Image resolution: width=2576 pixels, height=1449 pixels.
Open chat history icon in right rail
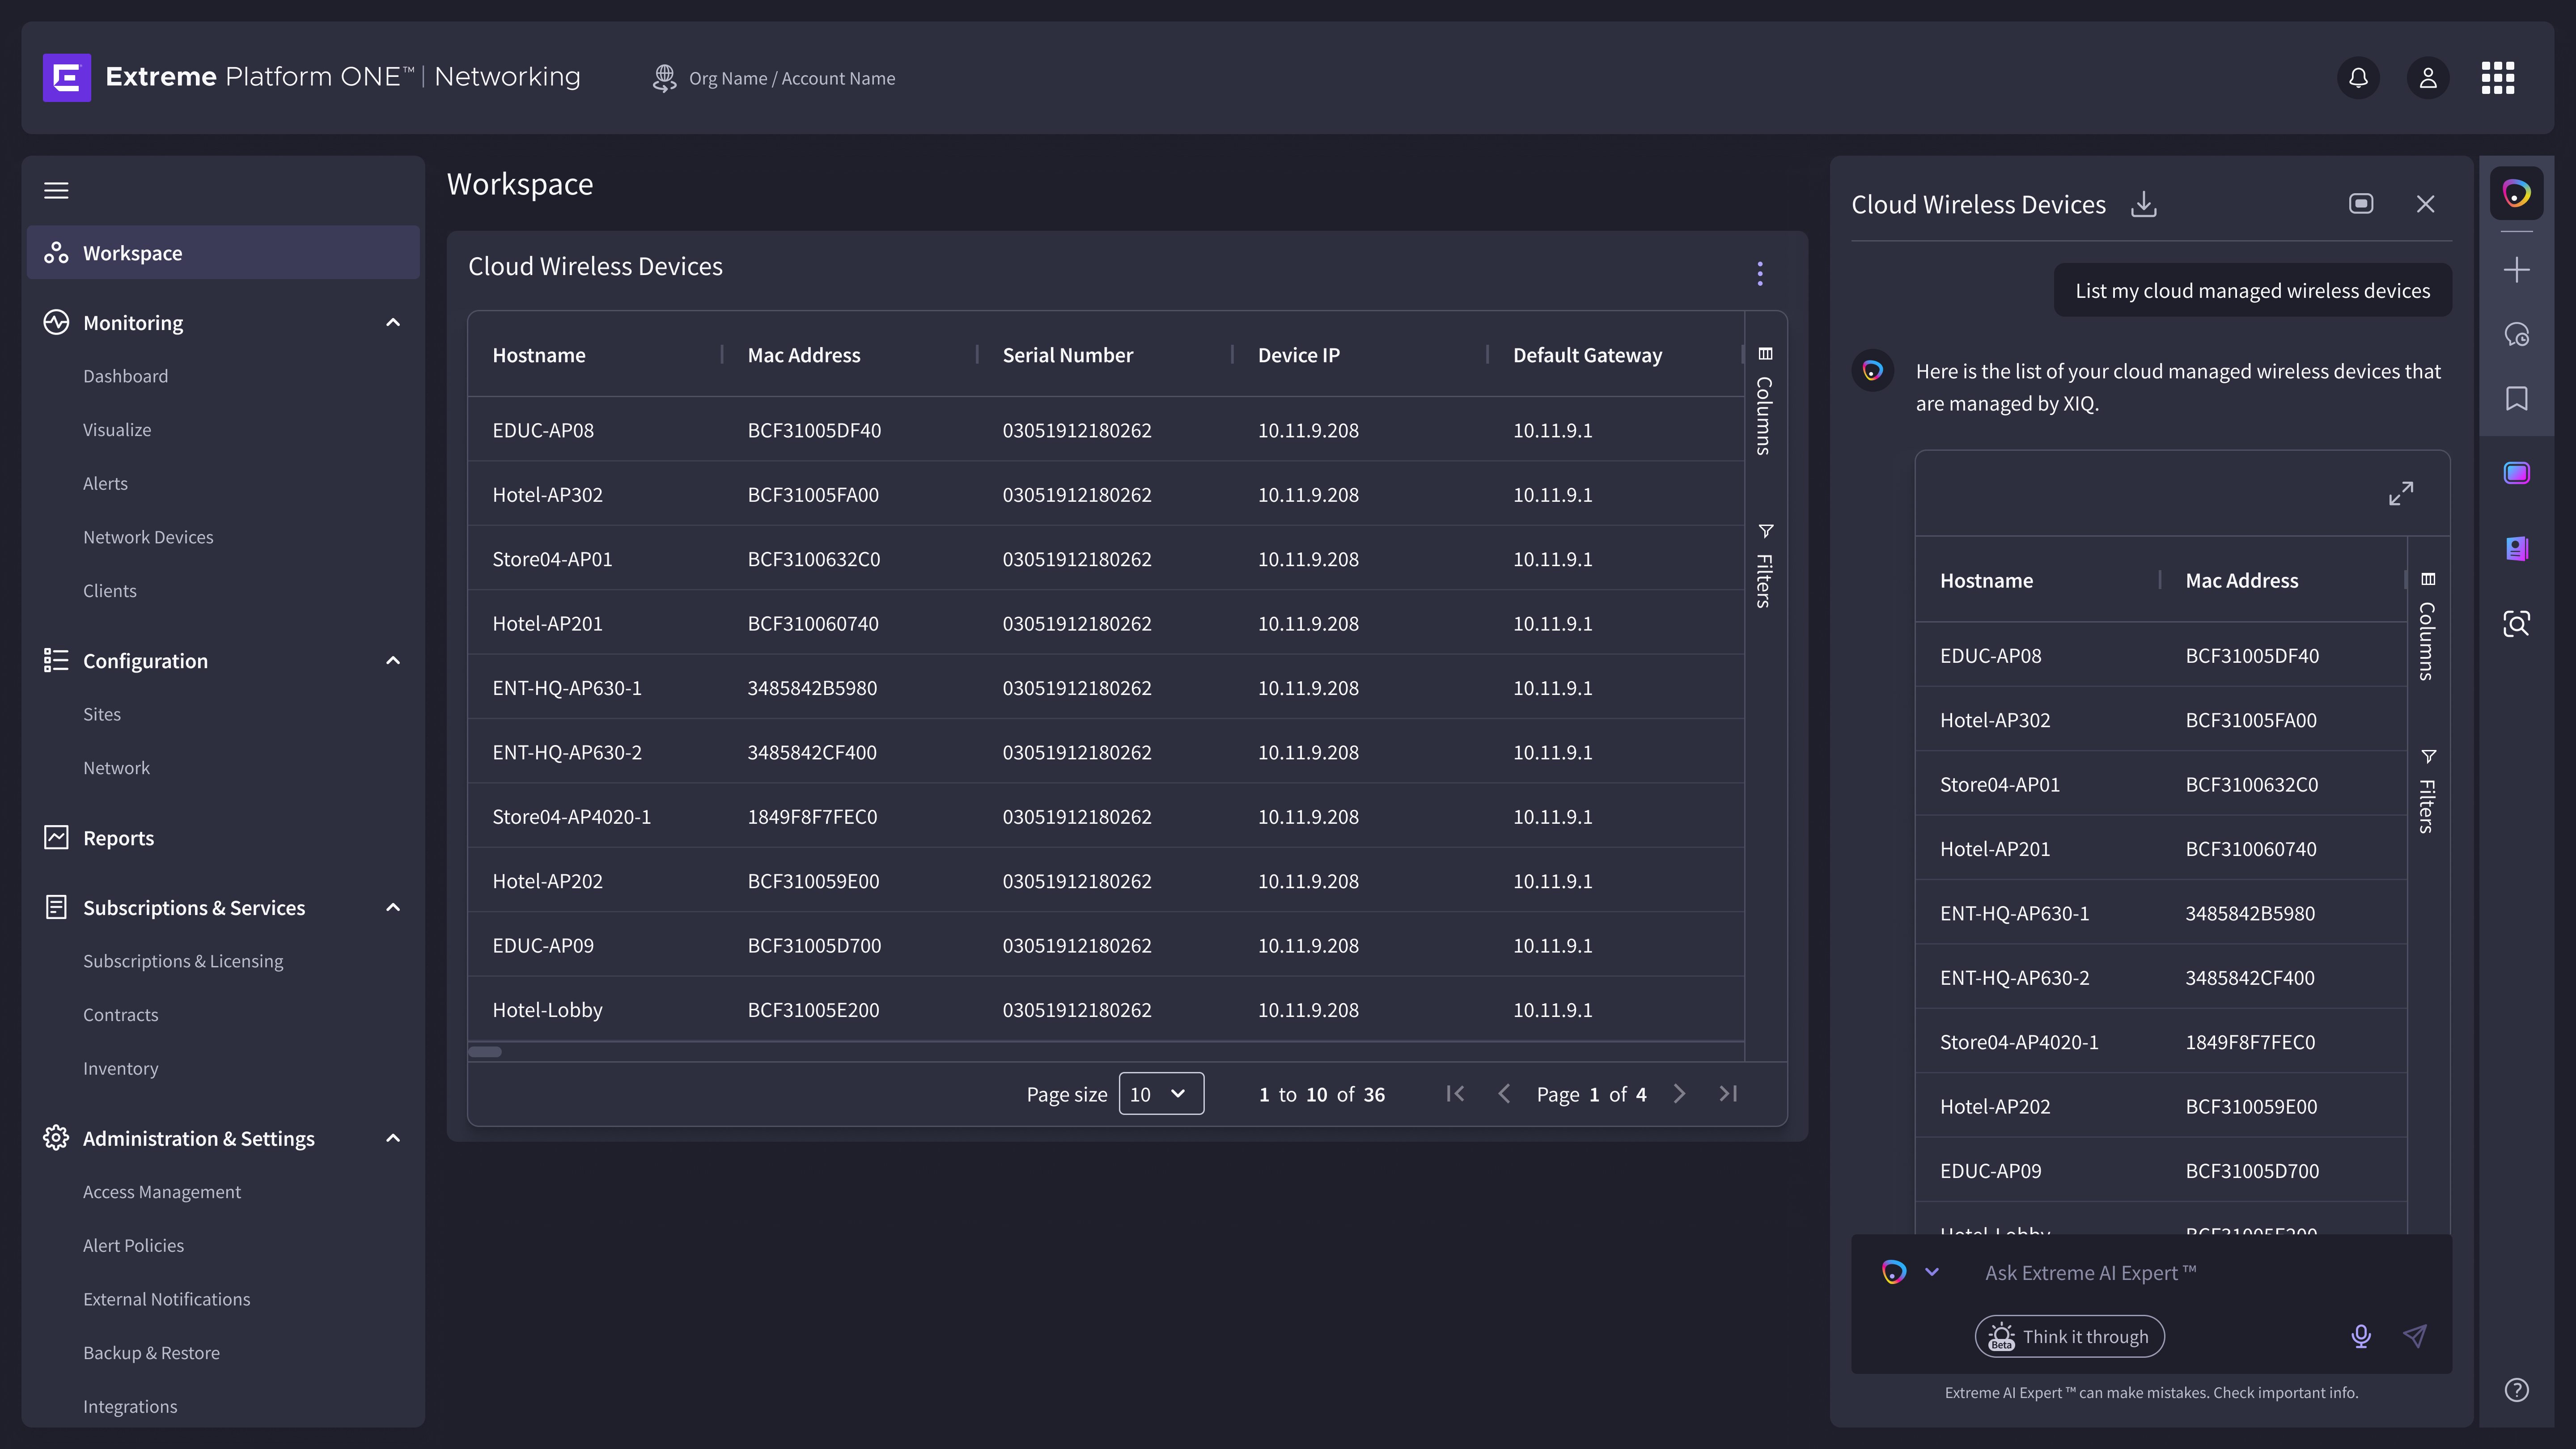2516,334
